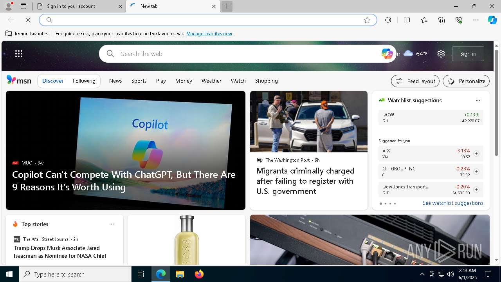Open Edge Settings and more menu
Screen dimensions: 501x282
476,20
